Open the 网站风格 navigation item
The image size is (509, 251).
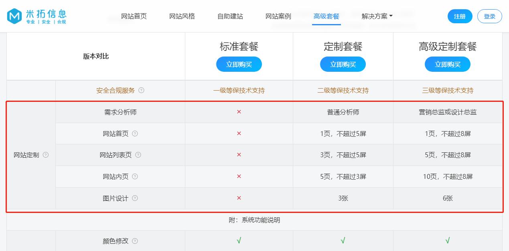182,16
